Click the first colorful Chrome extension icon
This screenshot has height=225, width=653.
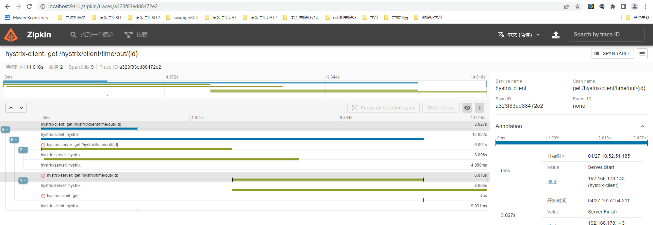click(x=591, y=6)
